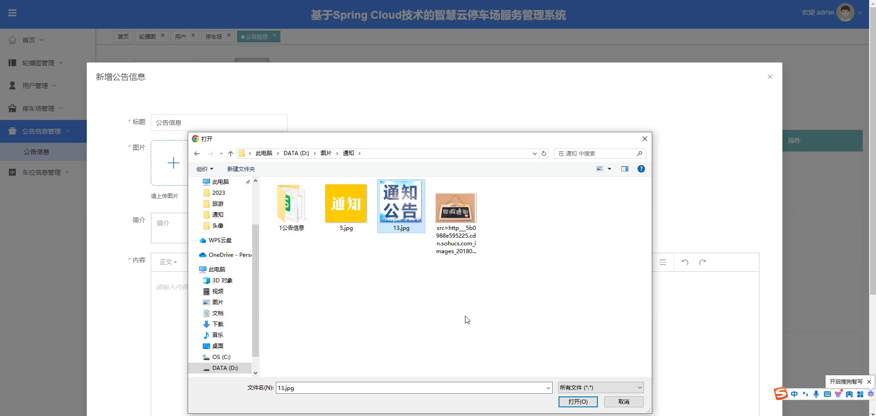The image size is (876, 416).
Task: Click the admin avatar picture
Action: pos(845,13)
